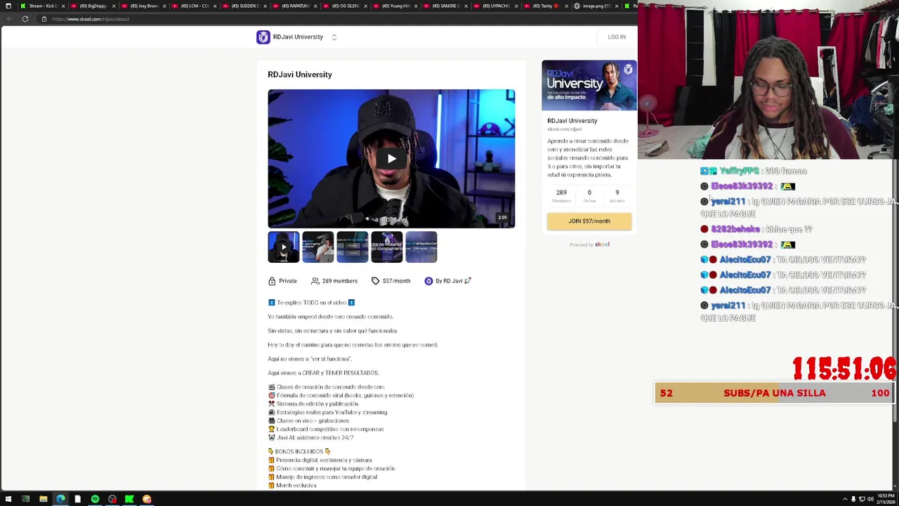Play the RDJavi University intro video
899x506 pixels.
(391, 159)
